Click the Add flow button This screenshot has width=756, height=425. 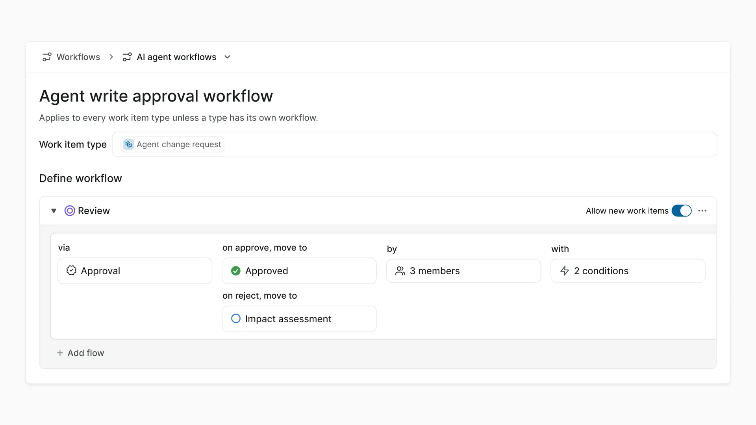click(x=80, y=353)
